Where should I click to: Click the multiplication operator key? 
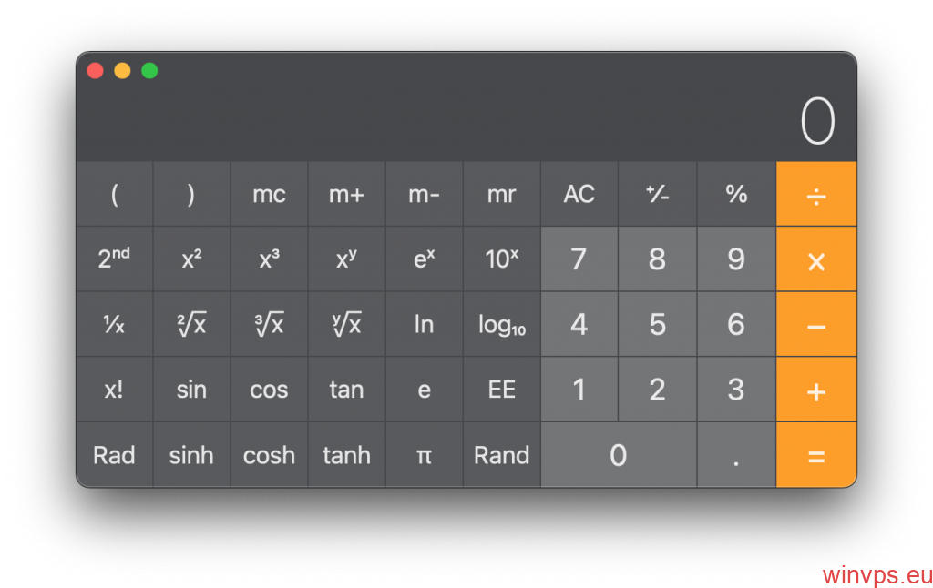816,259
